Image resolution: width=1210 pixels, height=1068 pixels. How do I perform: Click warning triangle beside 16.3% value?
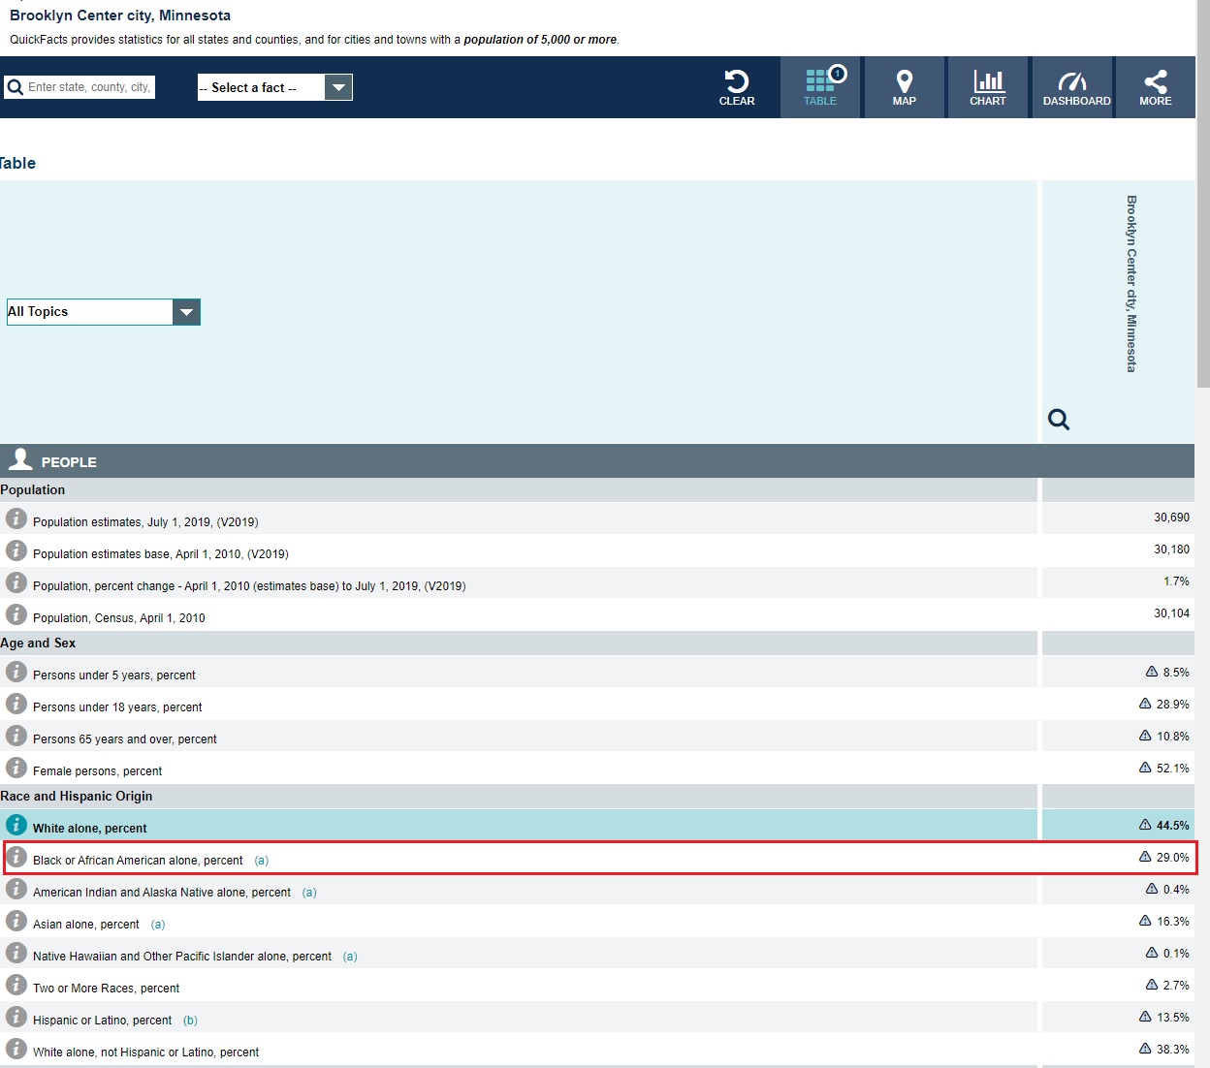[1145, 921]
